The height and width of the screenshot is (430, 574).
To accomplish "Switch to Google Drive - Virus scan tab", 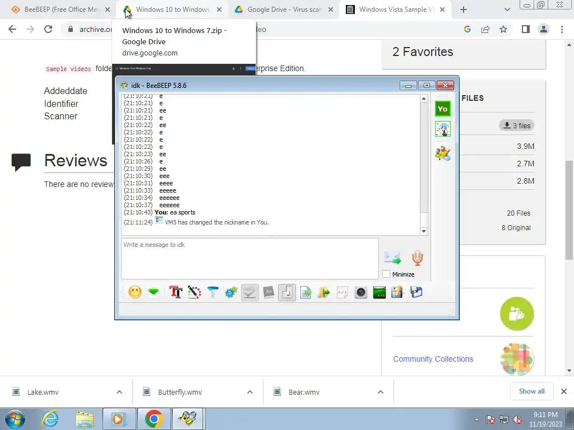I will tap(284, 10).
